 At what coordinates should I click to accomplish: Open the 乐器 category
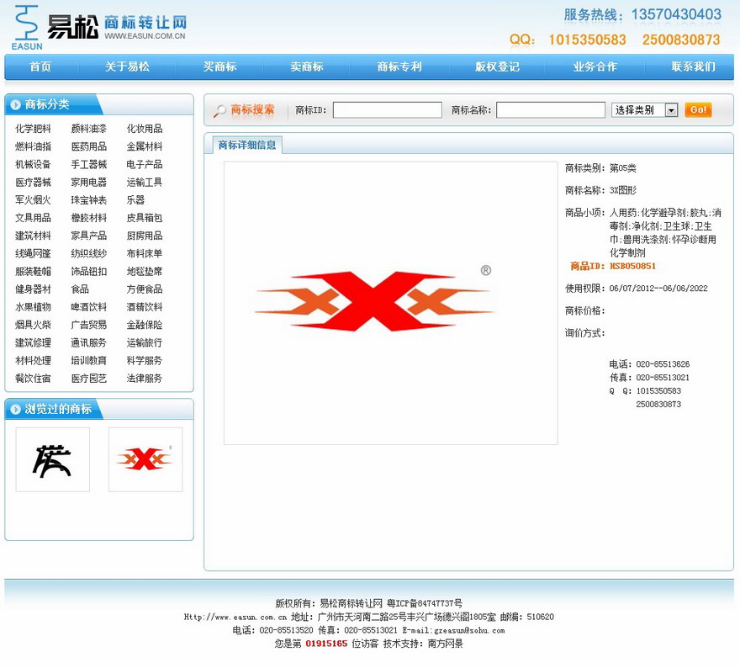click(135, 199)
